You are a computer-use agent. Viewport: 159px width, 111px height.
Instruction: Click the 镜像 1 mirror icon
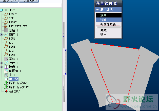point(6,67)
